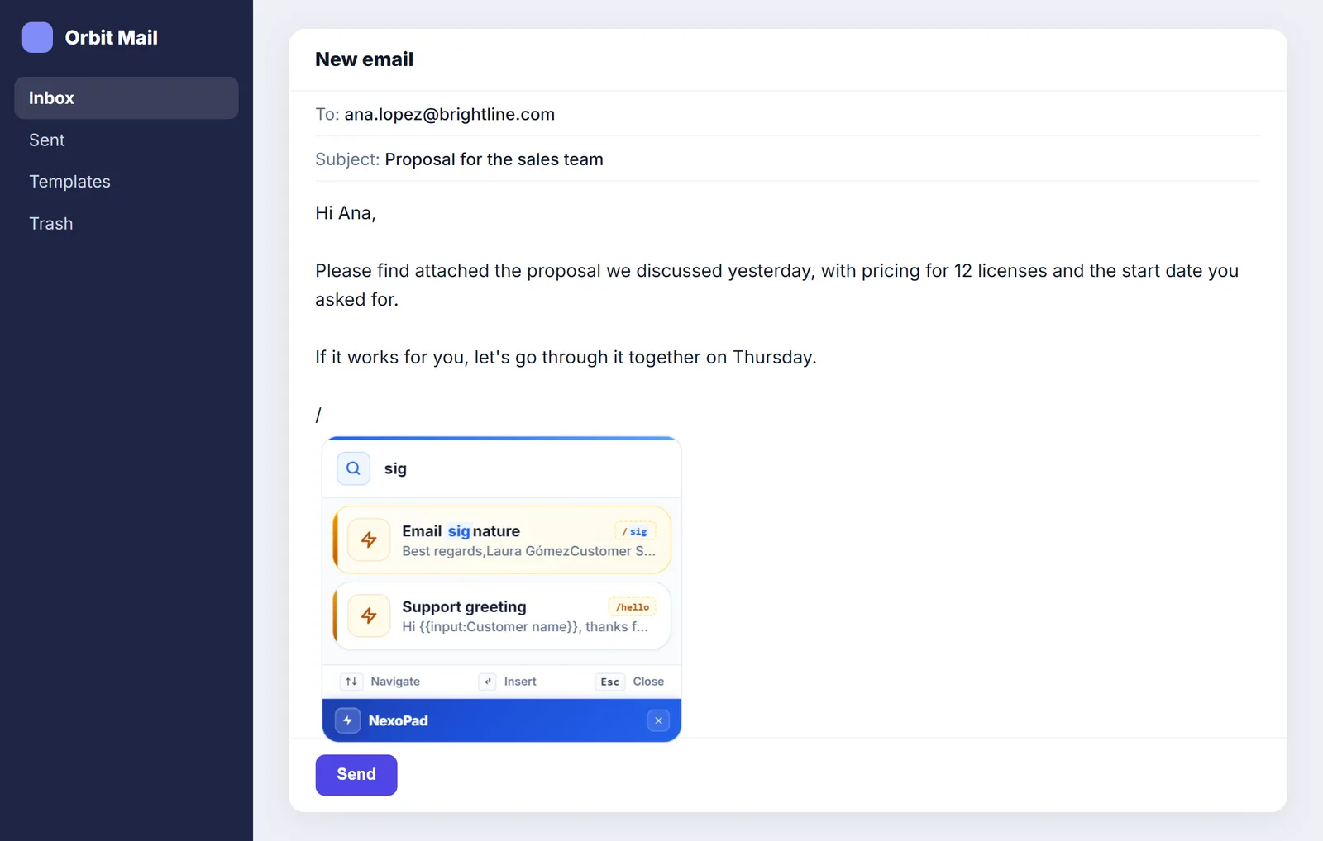Click the Navigate arrows key icon
This screenshot has width=1323, height=841.
click(x=351, y=682)
